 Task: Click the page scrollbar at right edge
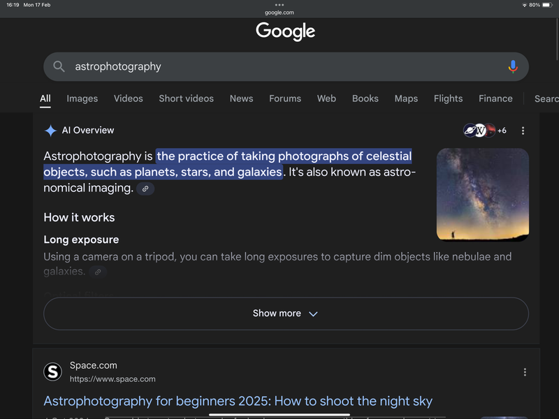(x=557, y=39)
